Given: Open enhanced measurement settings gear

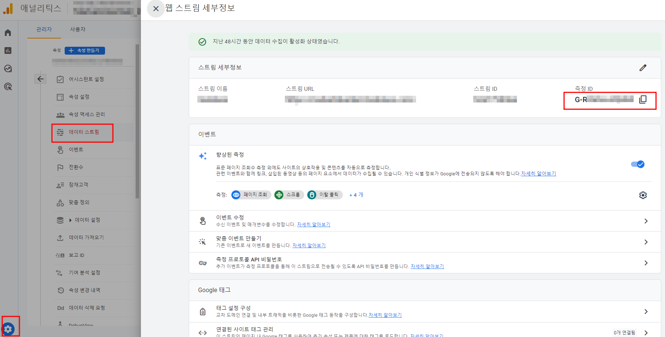Looking at the screenshot, I should click(643, 195).
